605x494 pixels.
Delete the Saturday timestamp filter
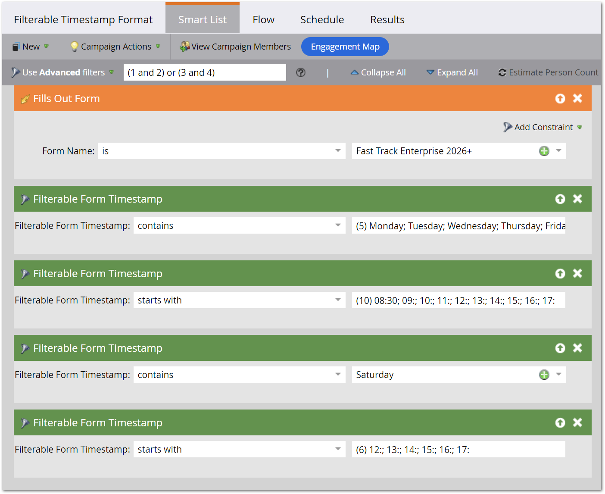(577, 348)
